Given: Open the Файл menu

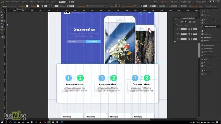Looking at the screenshot, I should pyautogui.click(x=7, y=2).
